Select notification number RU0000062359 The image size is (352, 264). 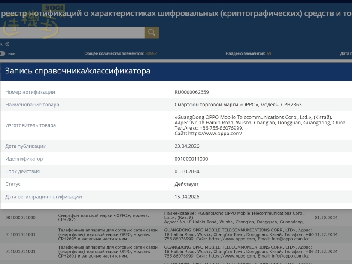pyautogui.click(x=192, y=92)
